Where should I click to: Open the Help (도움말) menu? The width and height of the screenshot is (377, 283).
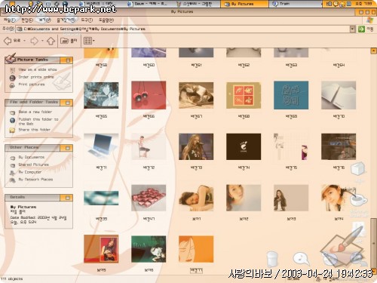pyautogui.click(x=106, y=20)
